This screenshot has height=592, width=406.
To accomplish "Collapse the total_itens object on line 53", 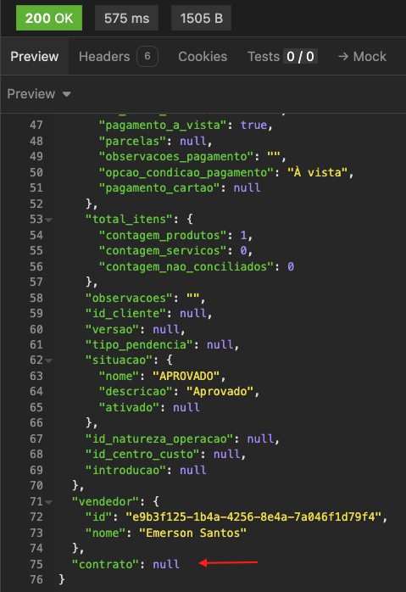I will coord(48,220).
